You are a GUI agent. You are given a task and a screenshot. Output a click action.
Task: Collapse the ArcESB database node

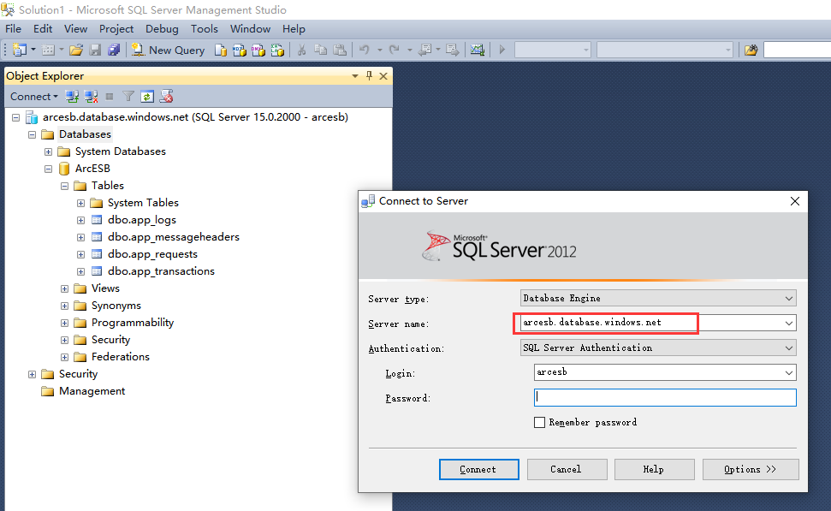48,169
